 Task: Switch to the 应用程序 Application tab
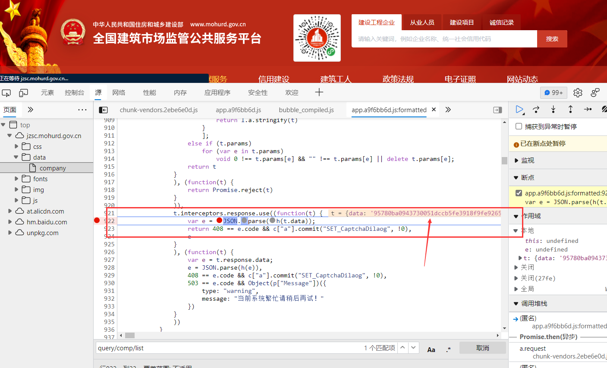[x=217, y=93]
